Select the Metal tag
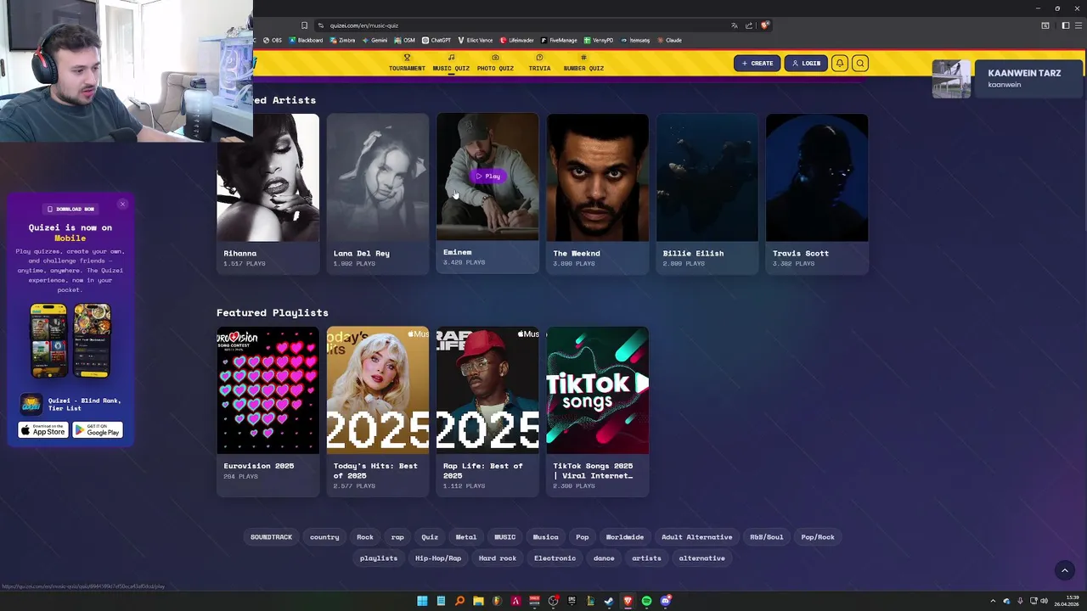 pyautogui.click(x=466, y=537)
